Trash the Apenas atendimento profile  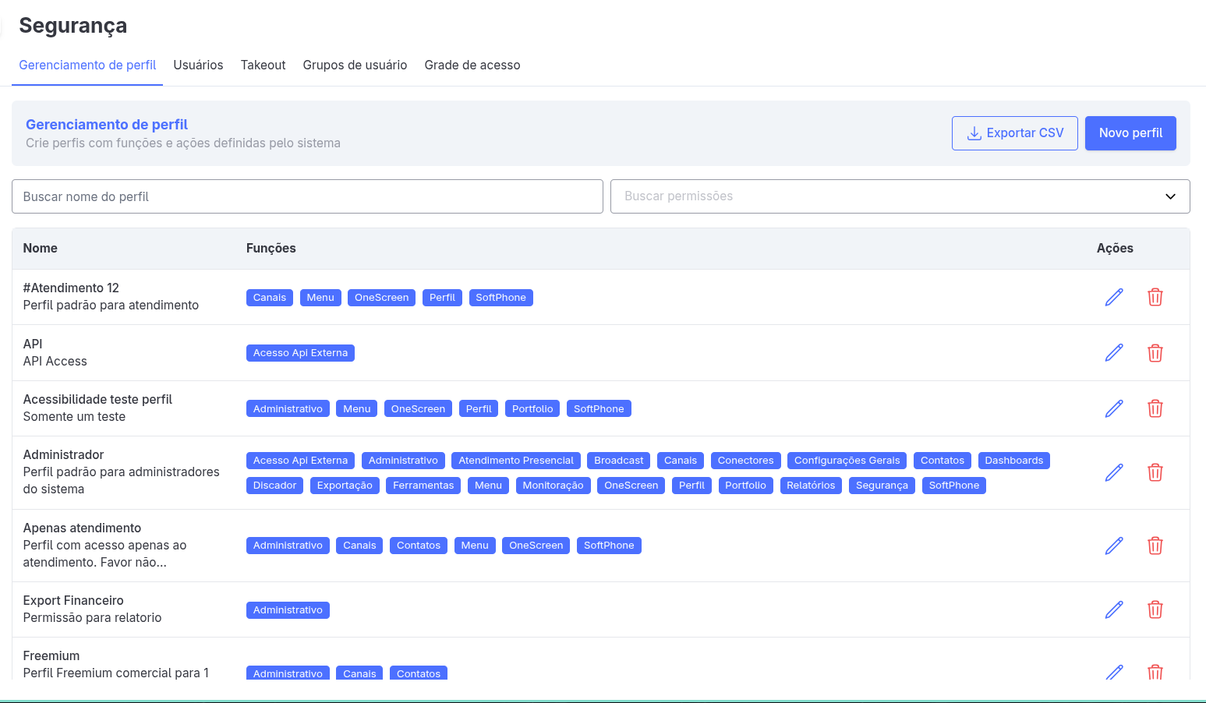pos(1155,546)
